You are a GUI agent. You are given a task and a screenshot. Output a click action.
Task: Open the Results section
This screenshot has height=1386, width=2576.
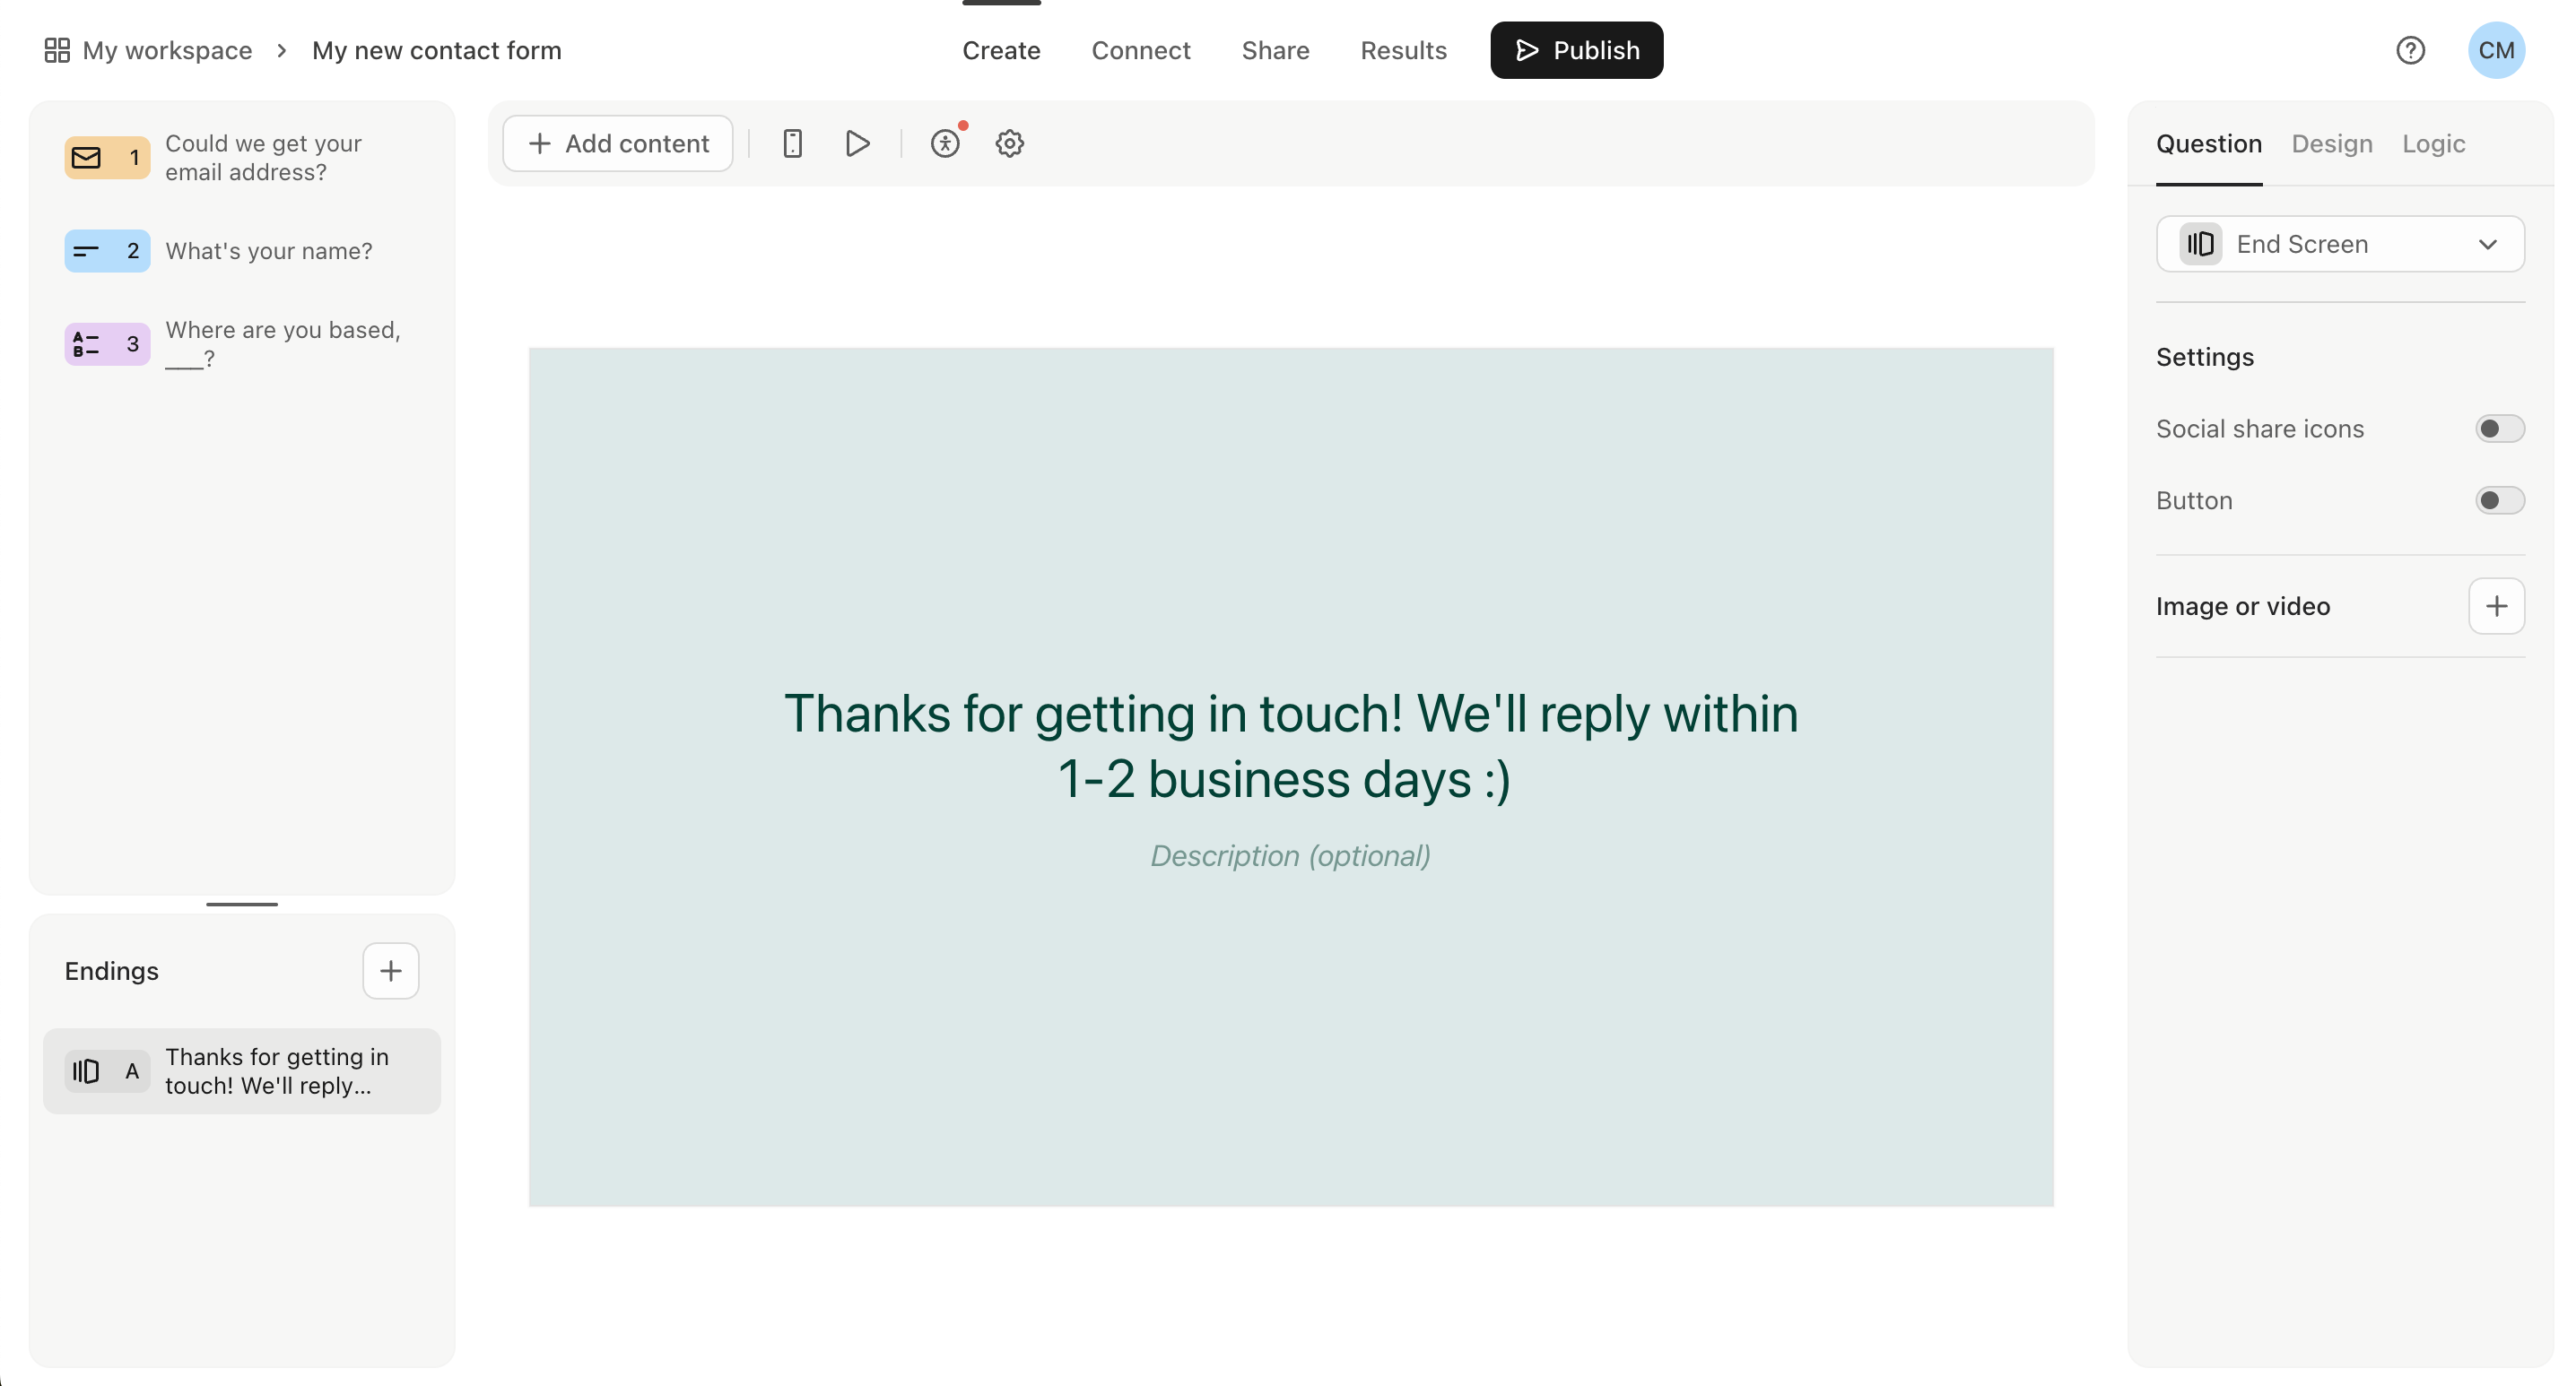pyautogui.click(x=1404, y=50)
